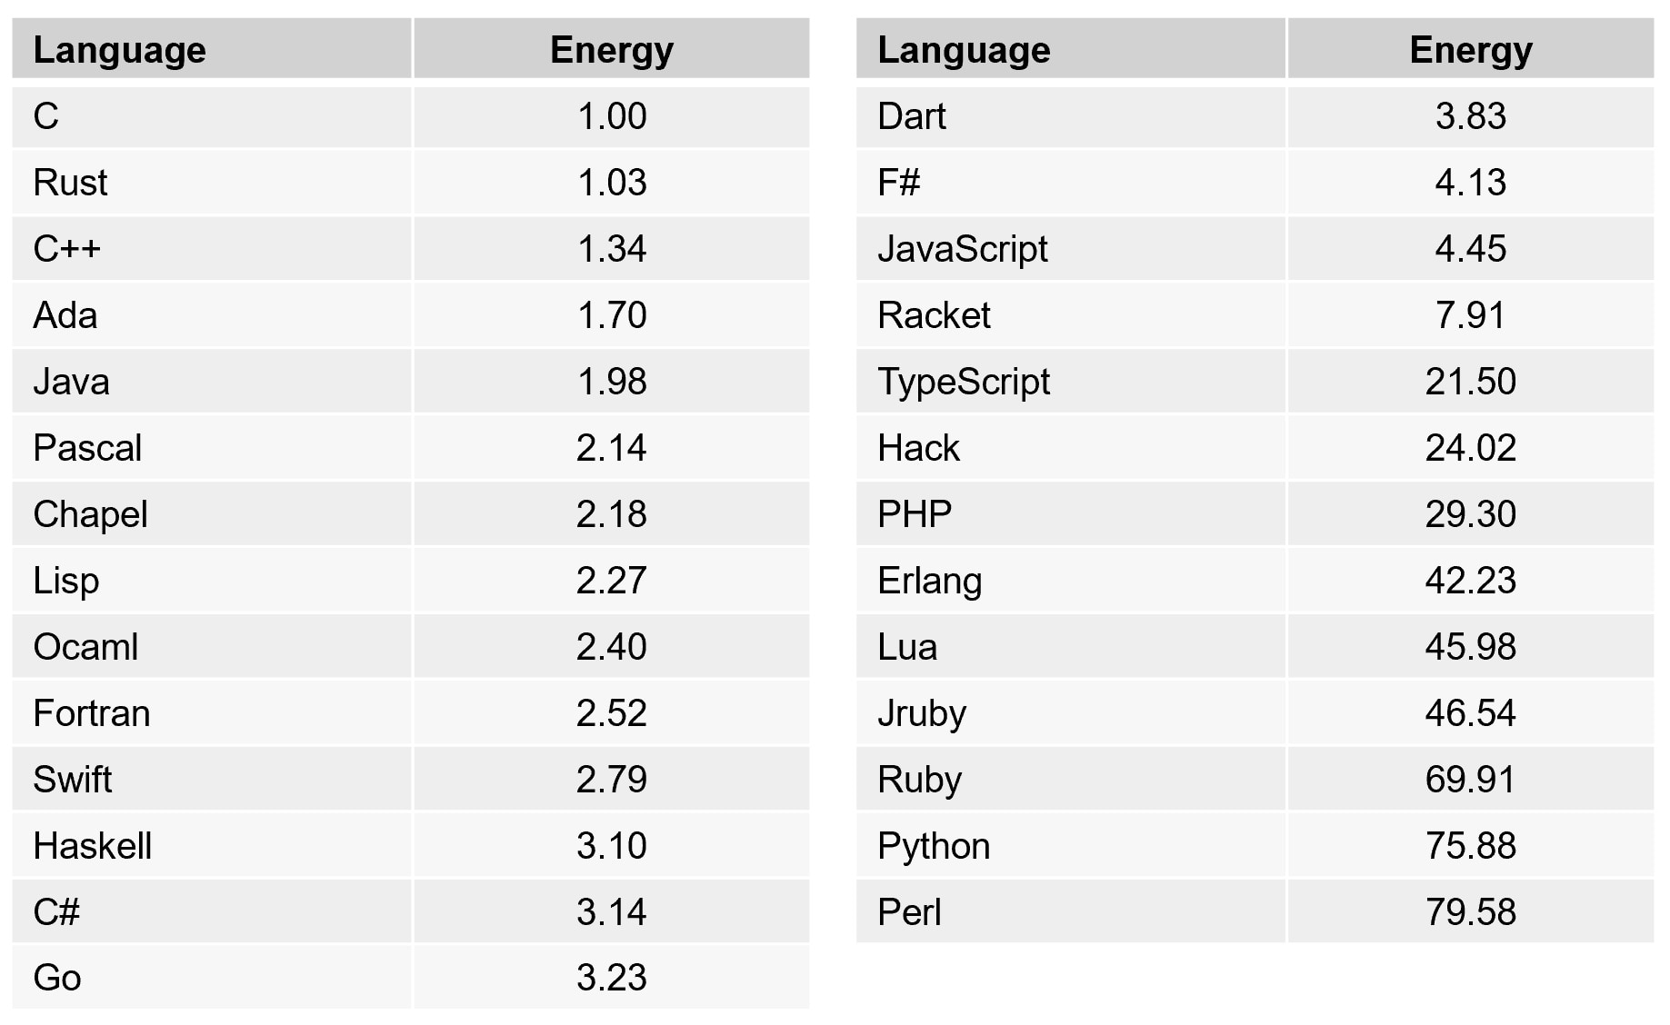Select the Haskell language cell
The image size is (1670, 1025).
[93, 846]
